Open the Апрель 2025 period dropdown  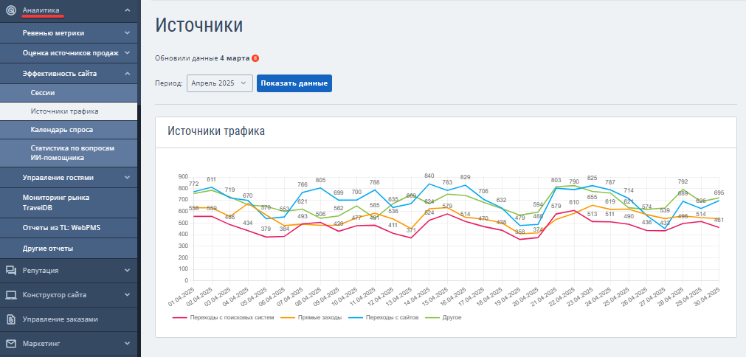tap(220, 83)
